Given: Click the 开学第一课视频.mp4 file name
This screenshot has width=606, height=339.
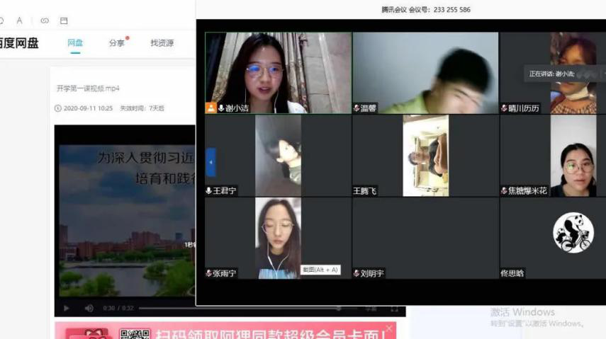Looking at the screenshot, I should tap(88, 88).
